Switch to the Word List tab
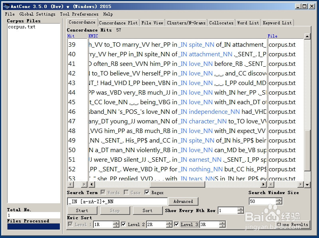Viewport: 319px width, 238px height. click(248, 23)
